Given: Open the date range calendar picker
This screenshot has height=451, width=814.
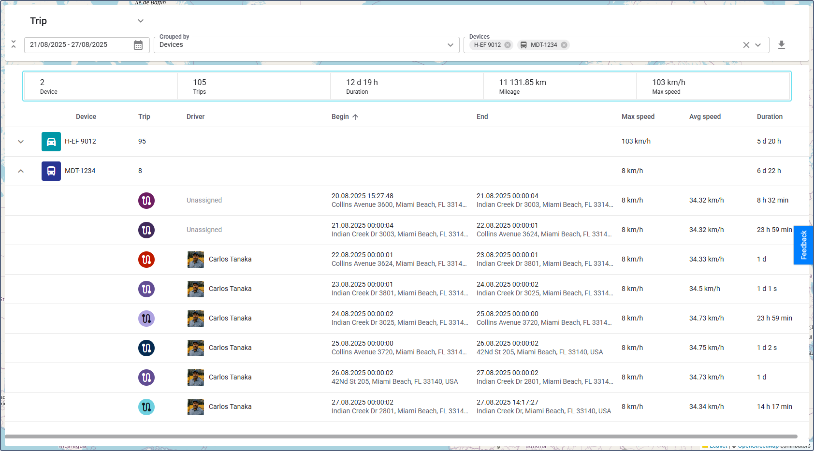Looking at the screenshot, I should click(x=138, y=45).
